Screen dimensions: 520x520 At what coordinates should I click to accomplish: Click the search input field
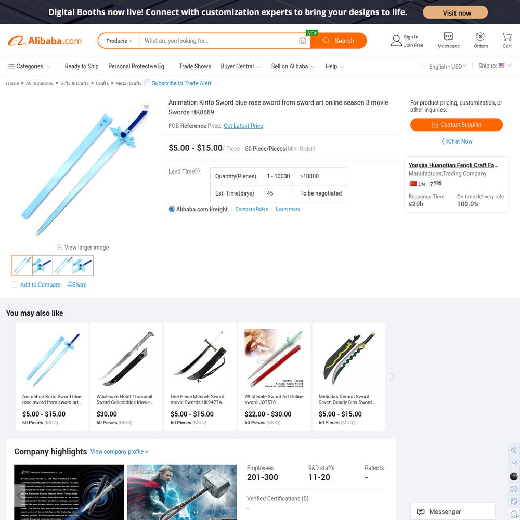219,41
